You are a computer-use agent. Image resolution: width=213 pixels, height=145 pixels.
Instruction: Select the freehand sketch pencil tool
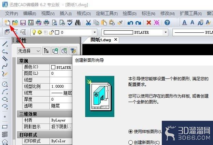[x=5, y=74]
